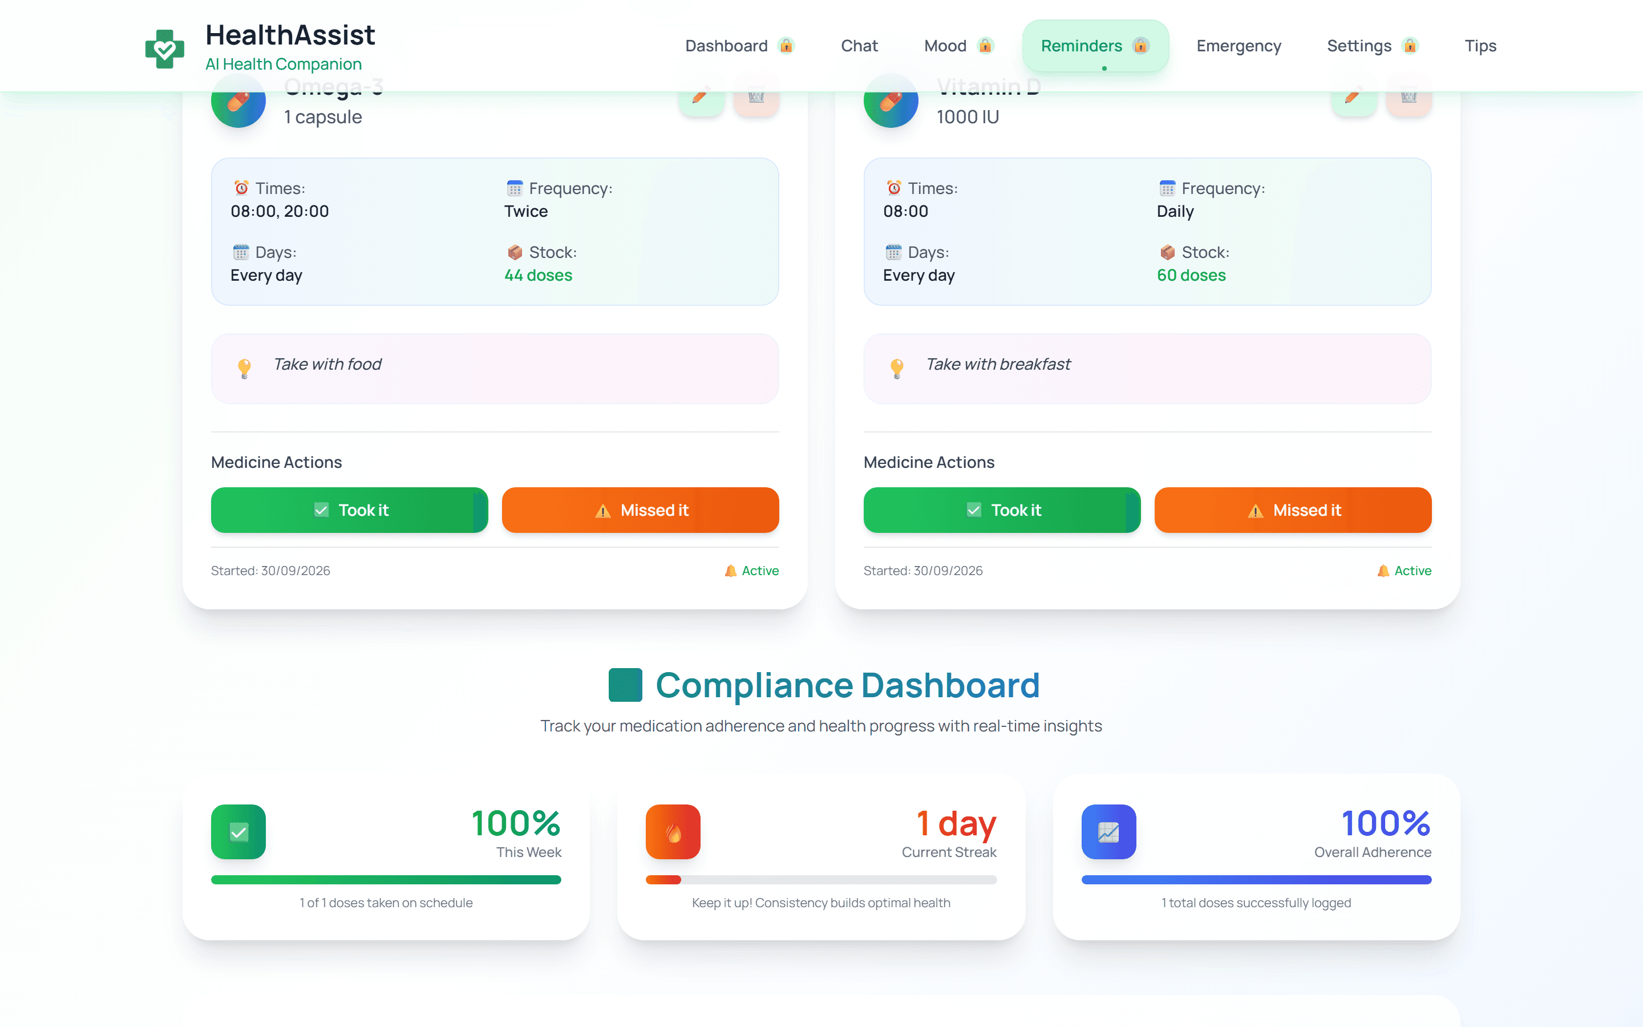Click the '44 doses' stock value
1643x1027 pixels.
pyautogui.click(x=538, y=275)
